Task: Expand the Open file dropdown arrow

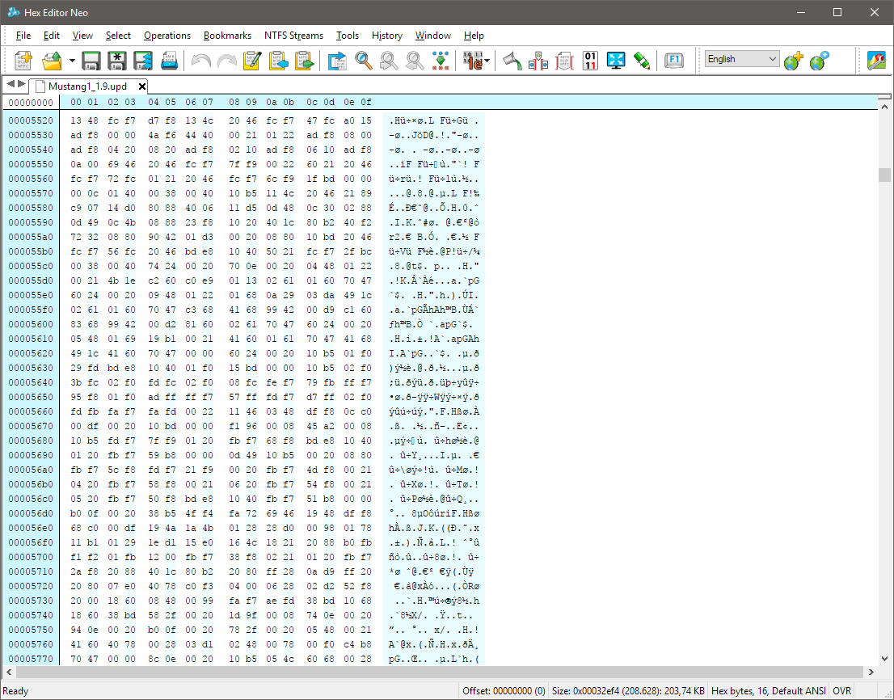Action: point(72,61)
